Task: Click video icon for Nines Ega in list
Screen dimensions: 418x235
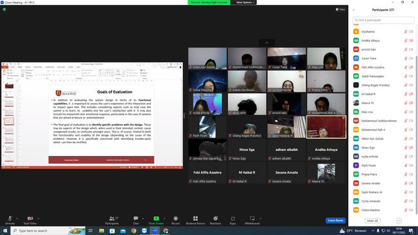Action: [411, 148]
